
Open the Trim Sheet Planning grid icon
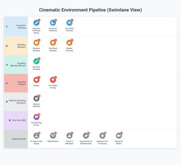pos(69,22)
